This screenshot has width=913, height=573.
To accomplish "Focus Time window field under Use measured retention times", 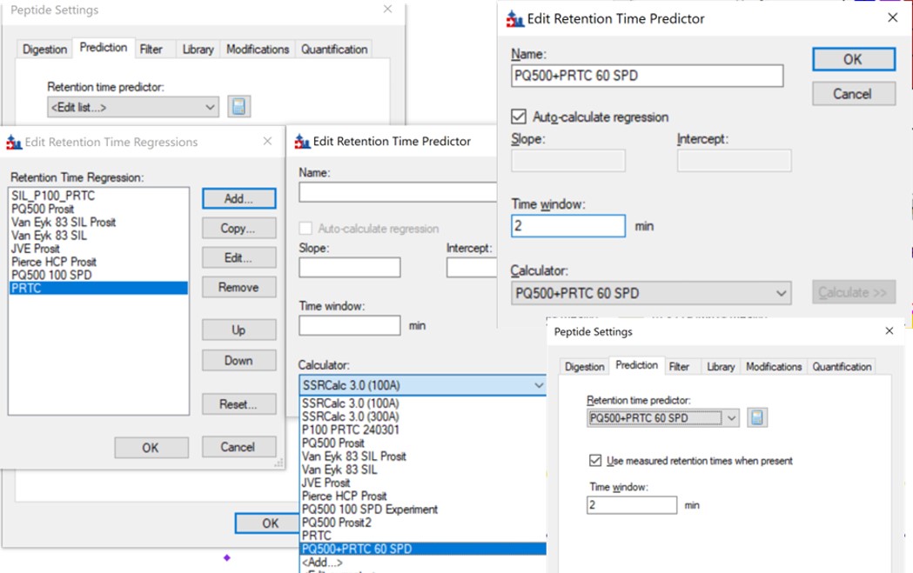I will click(x=632, y=505).
